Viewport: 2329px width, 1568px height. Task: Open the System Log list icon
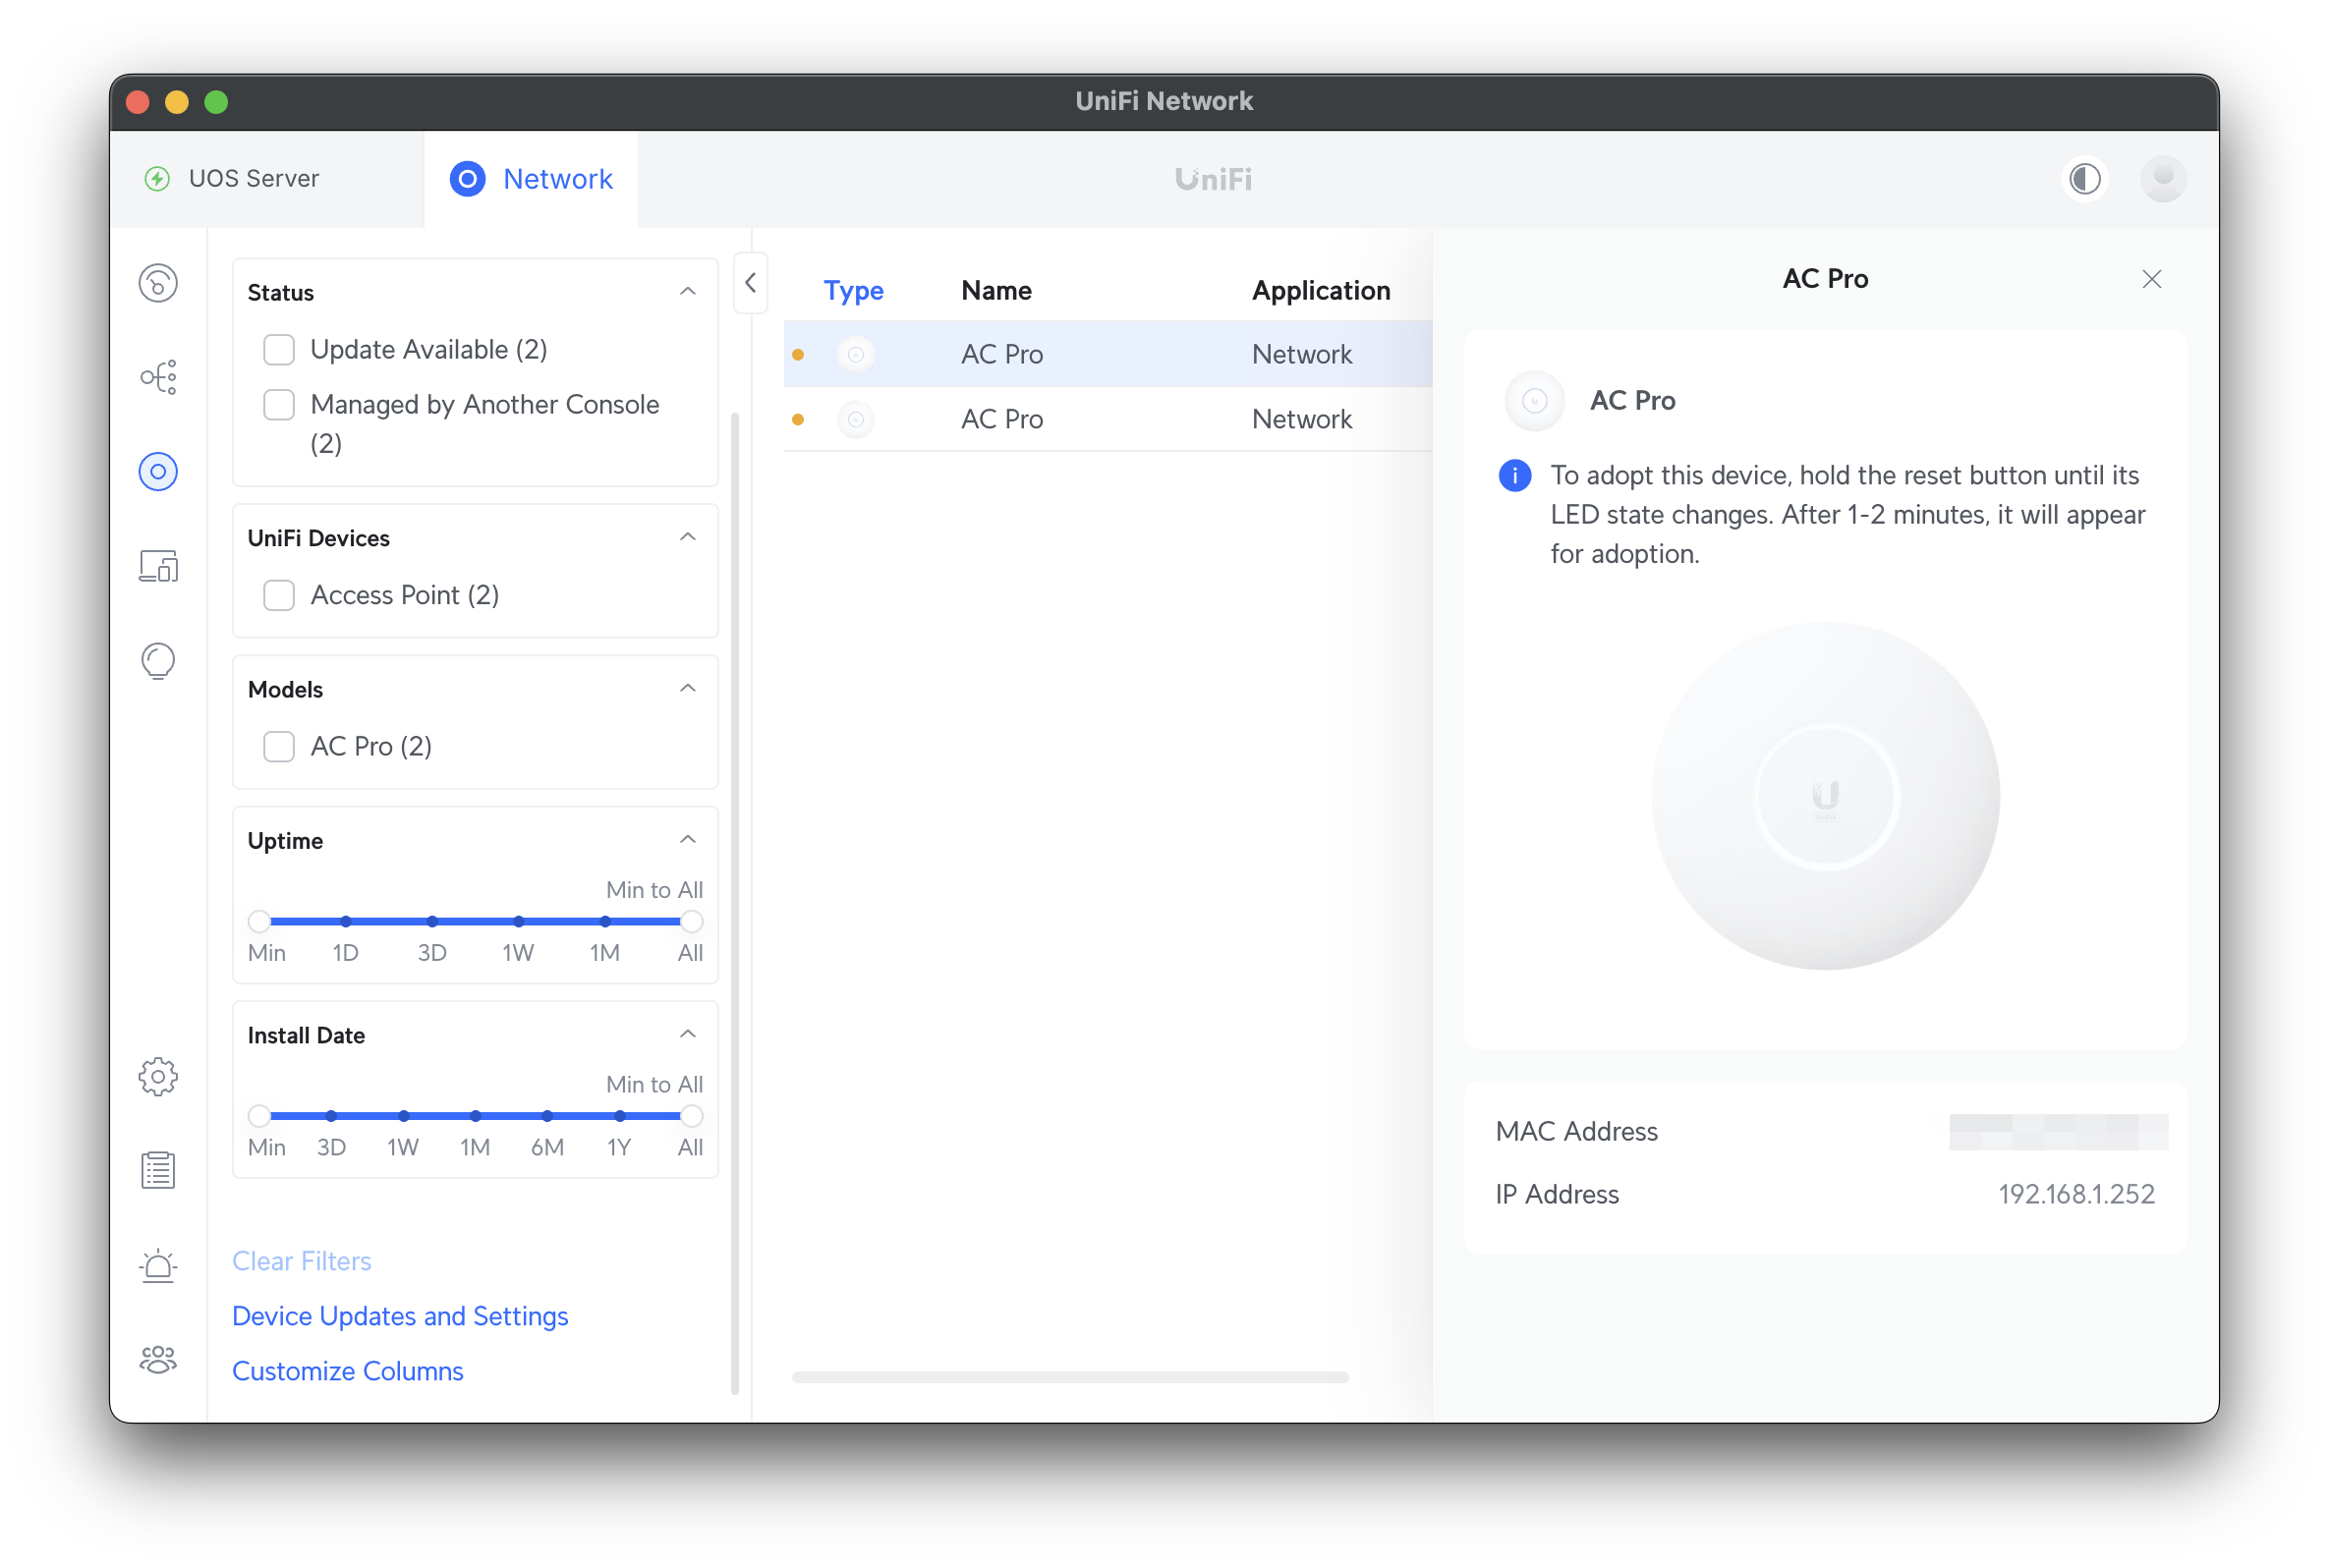pyautogui.click(x=158, y=1170)
